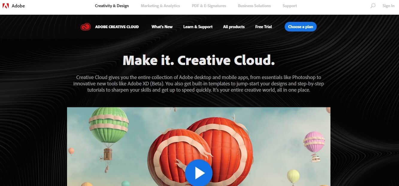The width and height of the screenshot is (399, 186).
Task: Click the red Creative Cloud logo icon
Action: point(86,27)
